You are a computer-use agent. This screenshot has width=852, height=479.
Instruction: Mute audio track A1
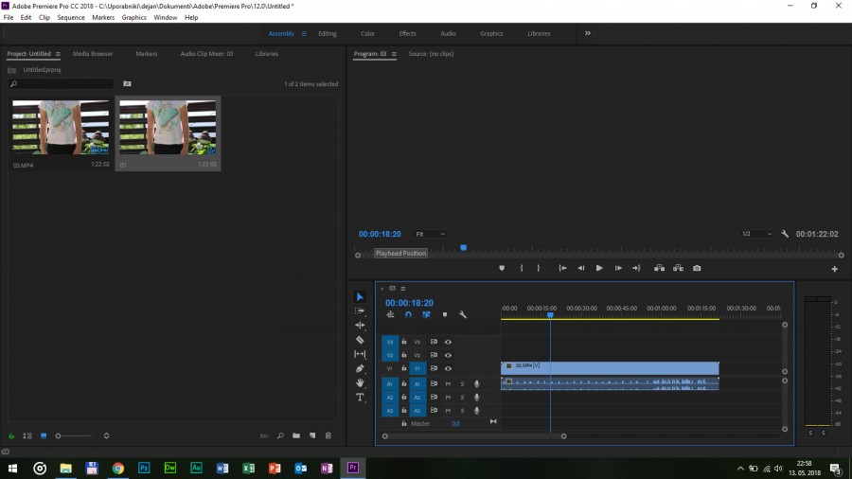click(448, 383)
